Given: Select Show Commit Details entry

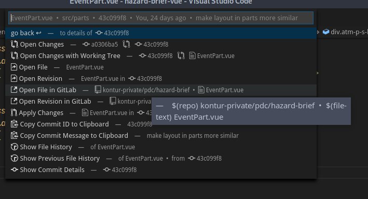Looking at the screenshot, I should 161,169.
